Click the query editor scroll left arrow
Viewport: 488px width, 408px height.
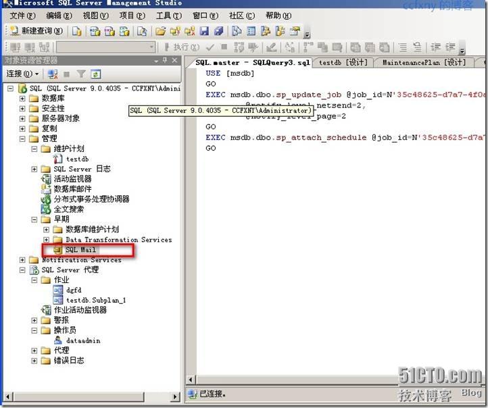(191, 380)
